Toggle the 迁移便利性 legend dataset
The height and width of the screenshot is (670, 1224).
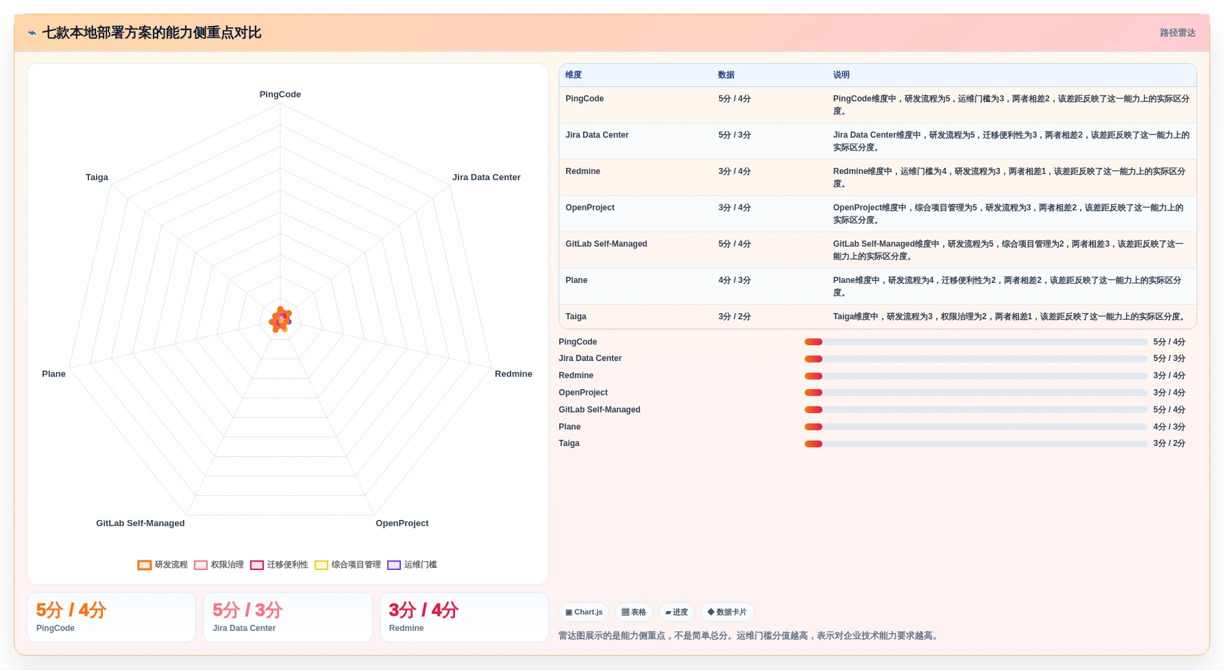click(x=279, y=565)
